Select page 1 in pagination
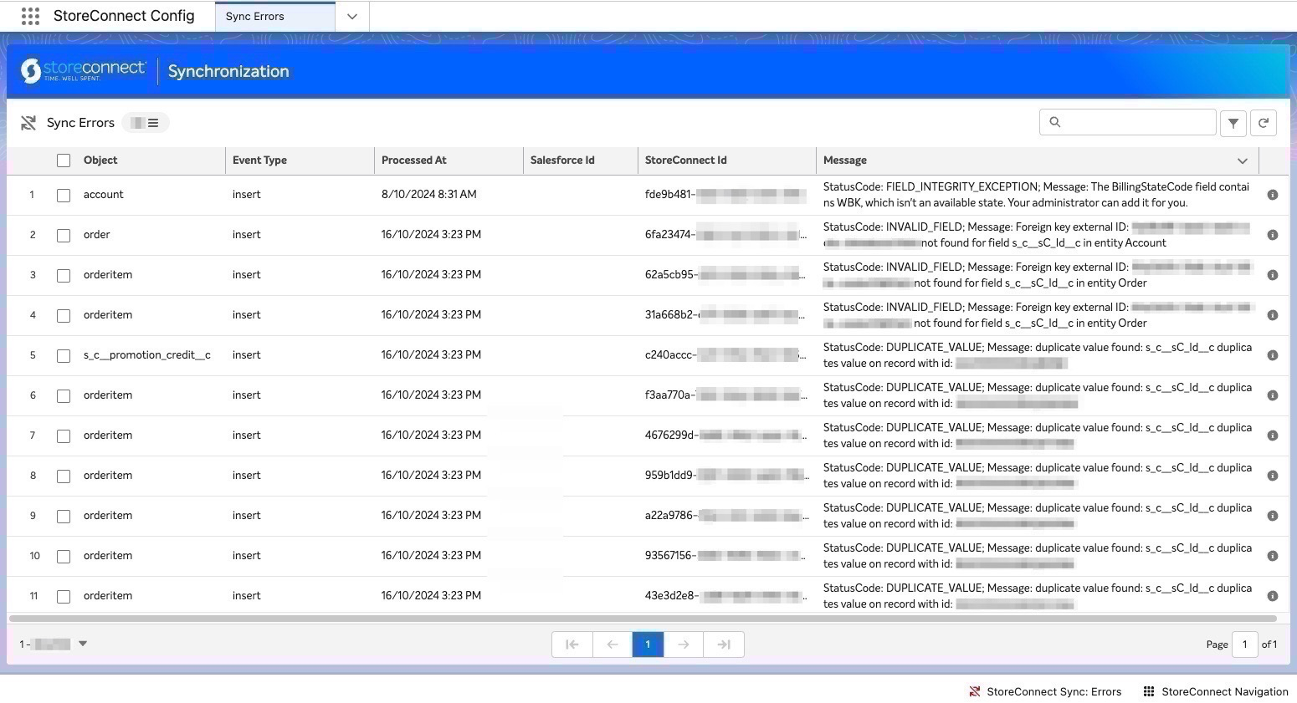1297x703 pixels. coord(648,644)
